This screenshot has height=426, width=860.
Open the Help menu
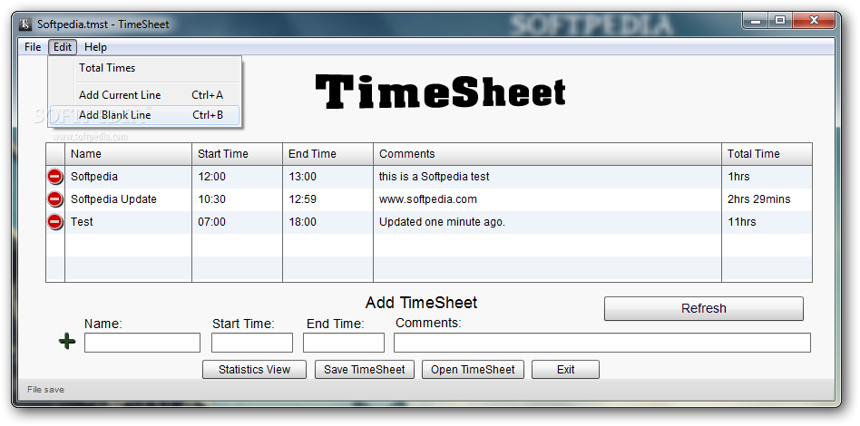pos(95,47)
